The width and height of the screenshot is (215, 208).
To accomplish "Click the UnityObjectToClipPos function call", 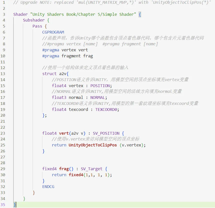I will click(x=93, y=145).
